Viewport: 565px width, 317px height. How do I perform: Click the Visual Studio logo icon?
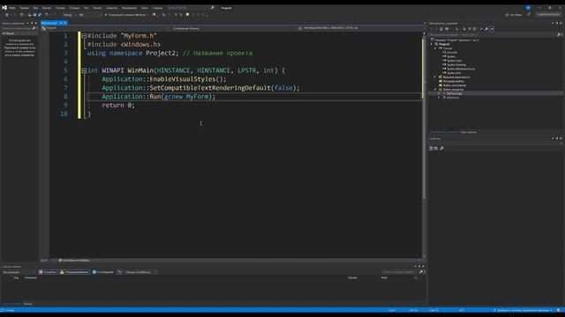pyautogui.click(x=4, y=8)
